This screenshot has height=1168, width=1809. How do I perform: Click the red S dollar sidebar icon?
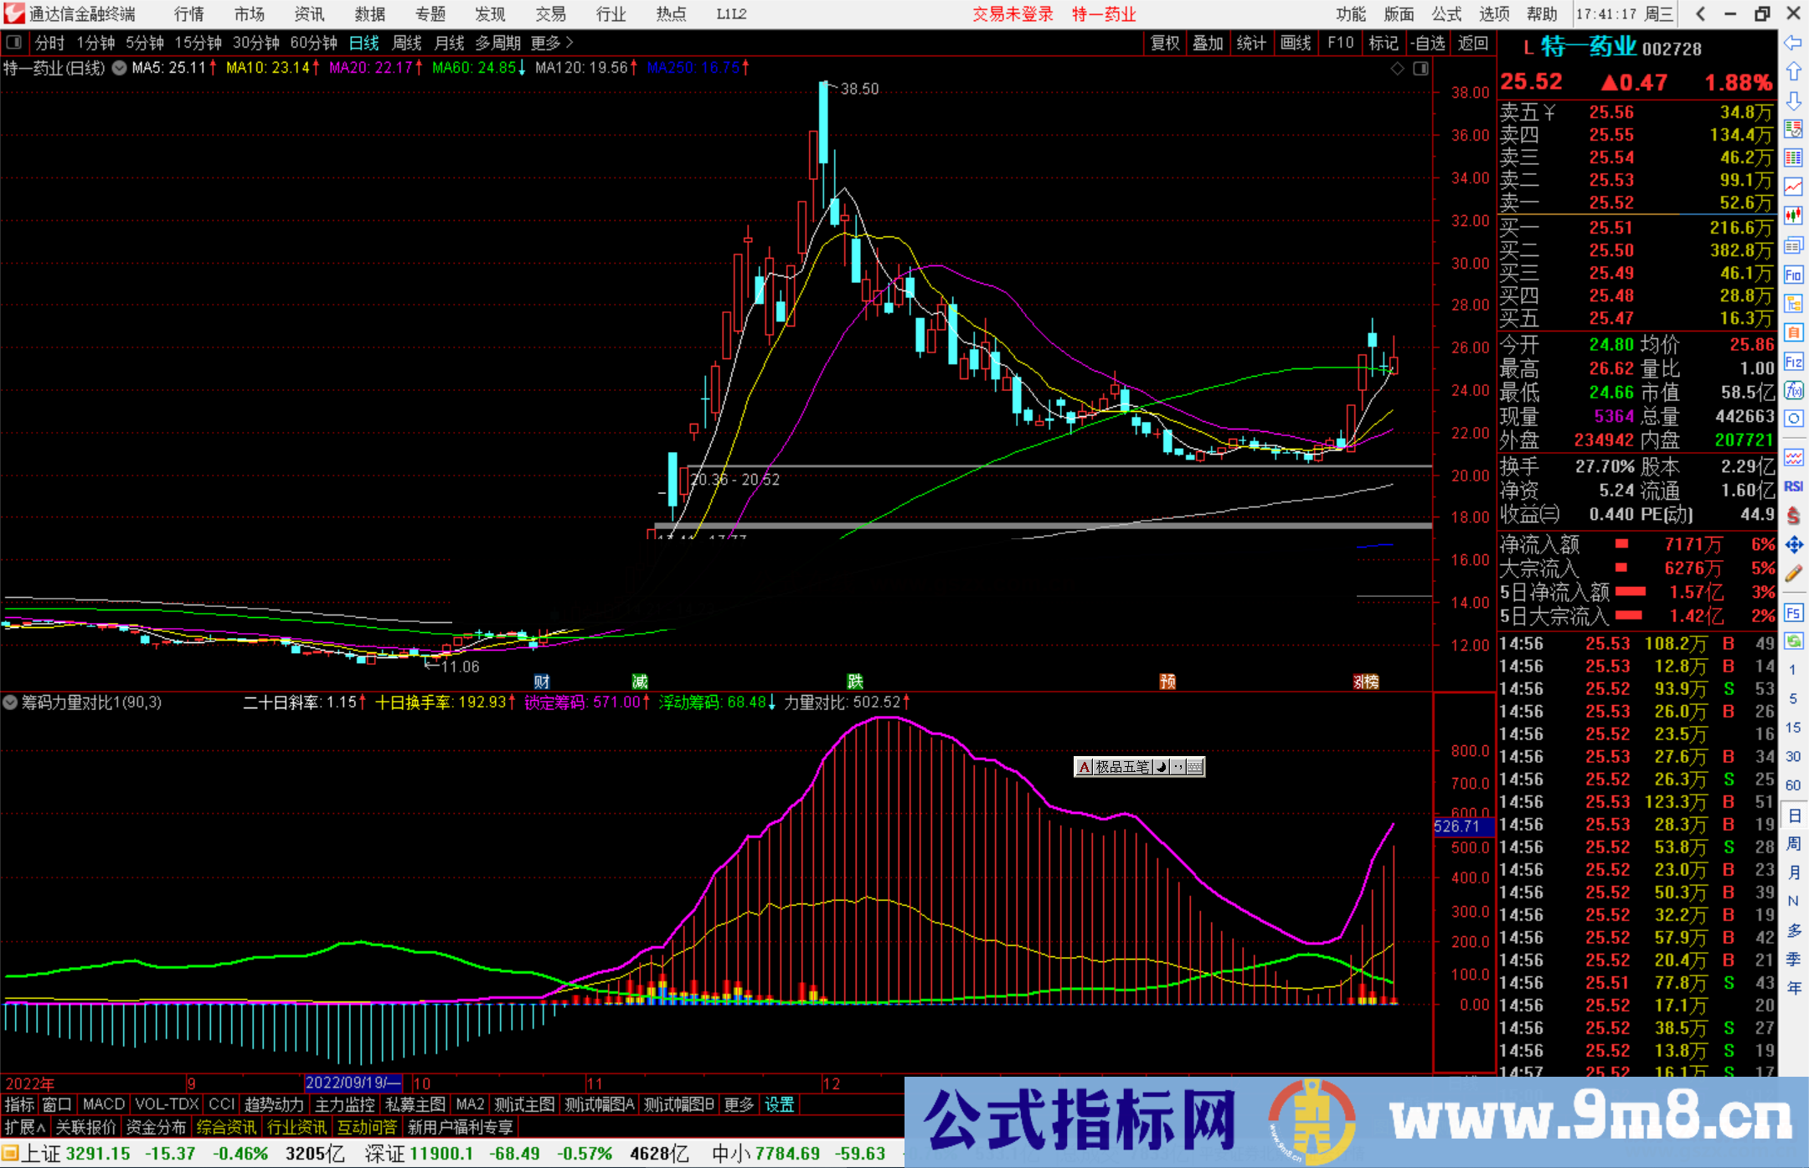click(1793, 516)
